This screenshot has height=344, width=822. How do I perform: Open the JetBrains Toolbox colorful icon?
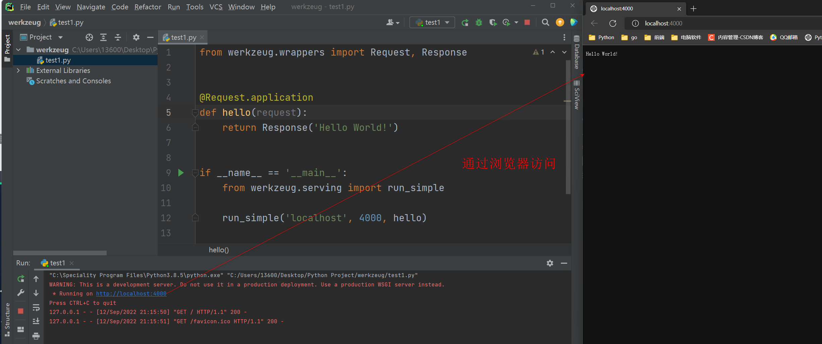[574, 22]
